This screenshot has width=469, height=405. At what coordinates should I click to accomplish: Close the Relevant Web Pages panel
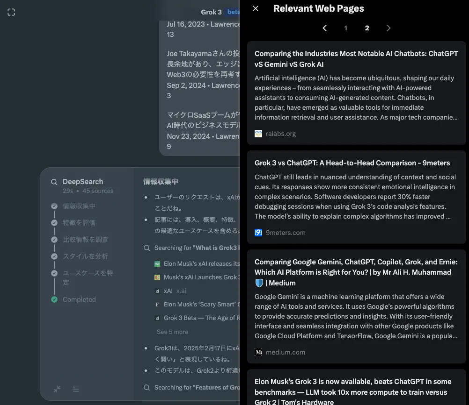click(256, 9)
